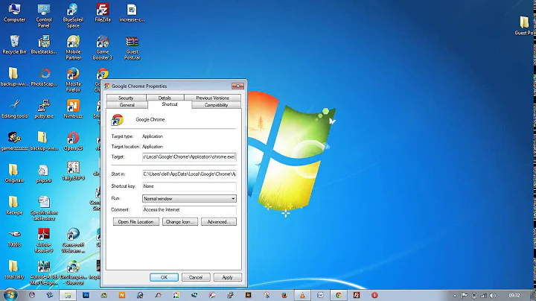
Task: Open the Advanced shortcut settings
Action: tap(219, 222)
